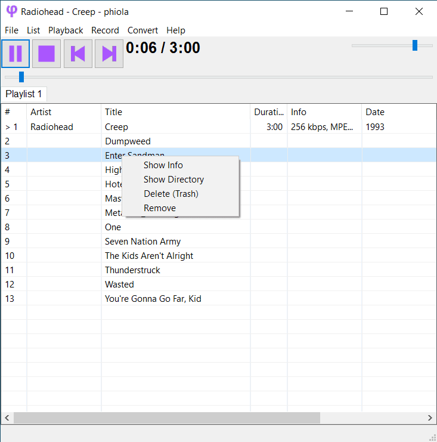Select Delete (Trash) in the context menu

(x=181, y=194)
